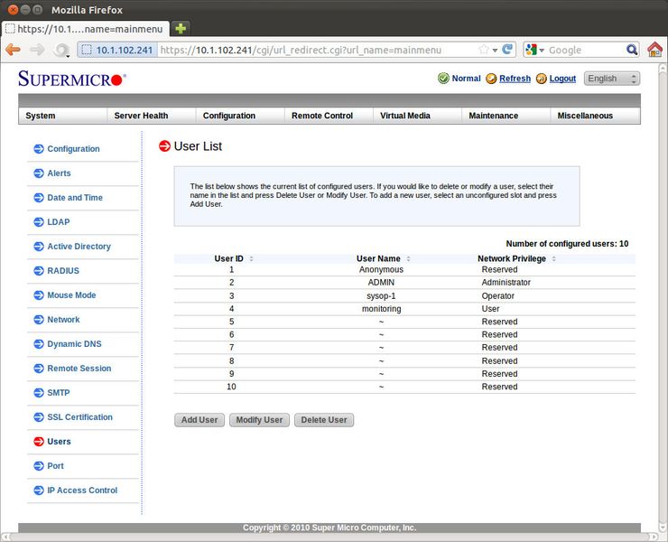This screenshot has height=542, width=668.
Task: Open the SSL Certification sidebar link
Action: coord(79,417)
